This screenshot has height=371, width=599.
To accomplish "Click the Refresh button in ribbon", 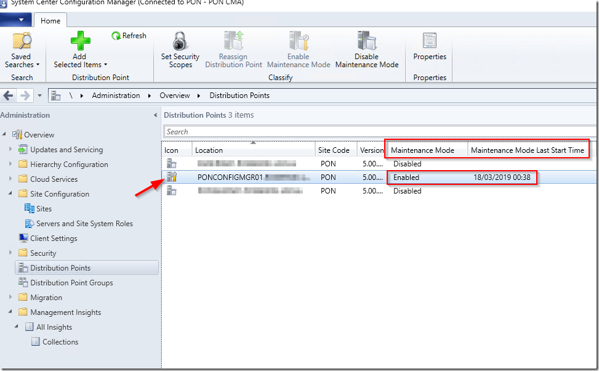I will 129,36.
